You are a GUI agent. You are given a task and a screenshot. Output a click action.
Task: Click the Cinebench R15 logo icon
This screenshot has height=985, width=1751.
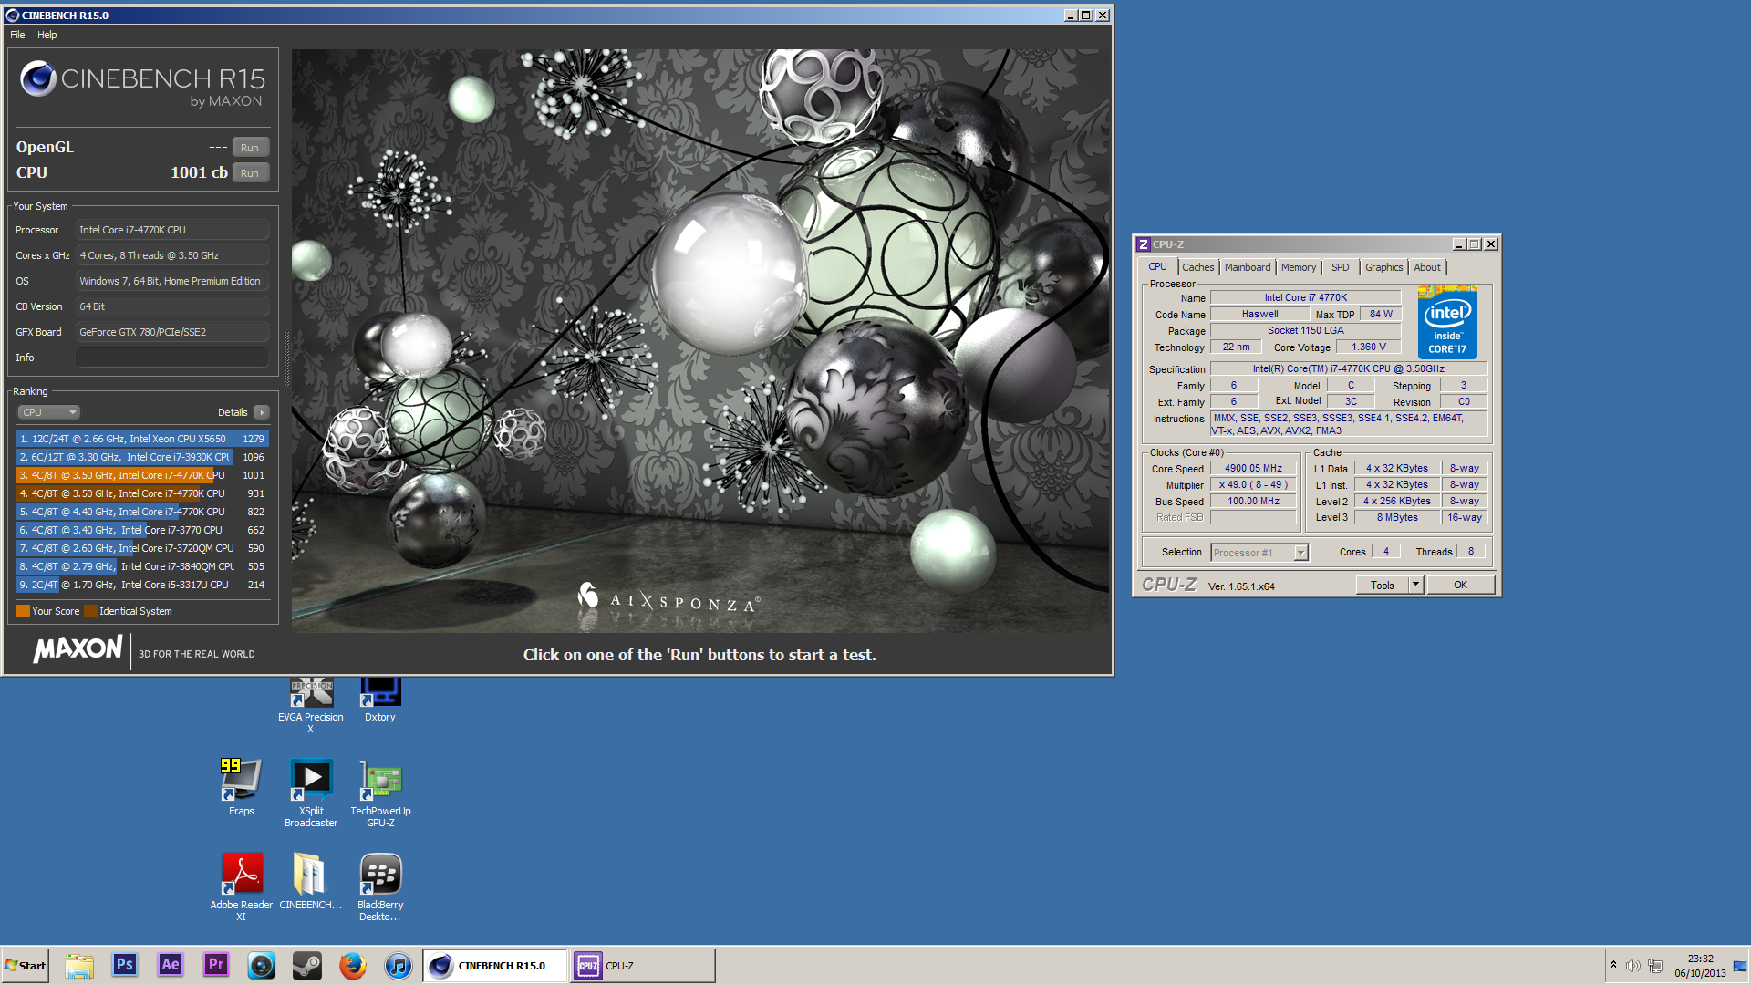click(38, 79)
